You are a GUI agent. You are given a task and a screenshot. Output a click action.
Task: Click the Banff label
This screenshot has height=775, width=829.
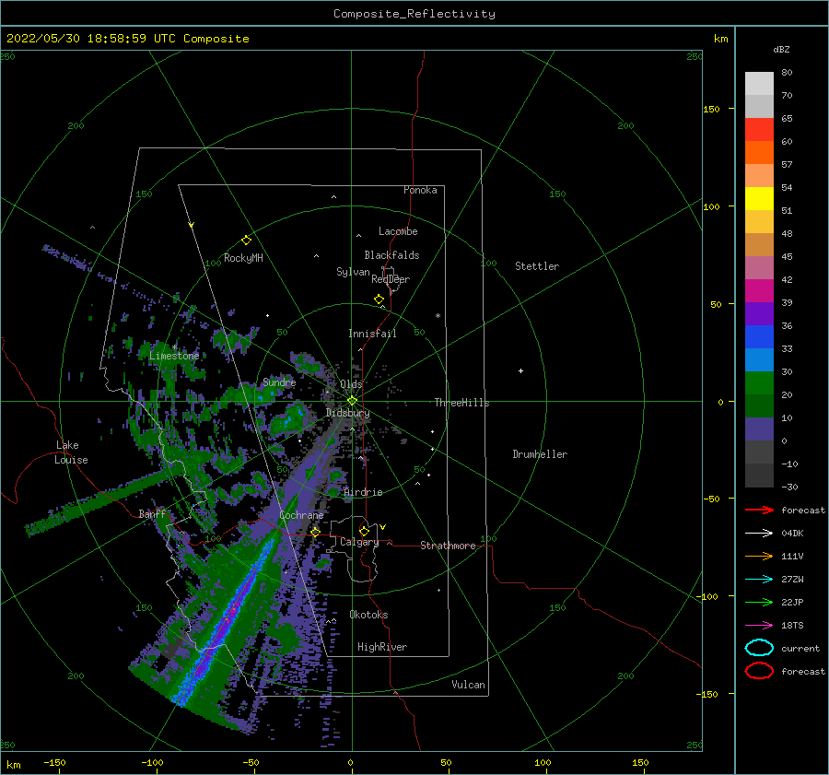pyautogui.click(x=152, y=513)
